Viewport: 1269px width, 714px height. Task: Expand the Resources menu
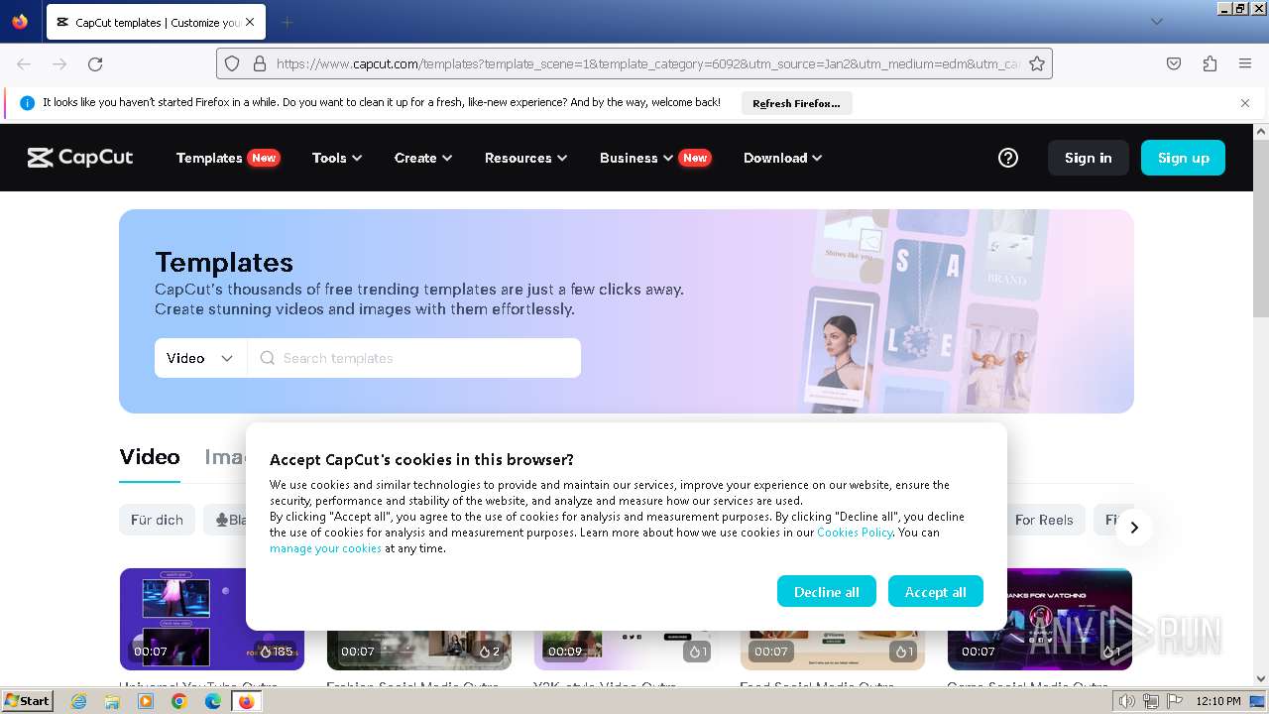click(525, 158)
